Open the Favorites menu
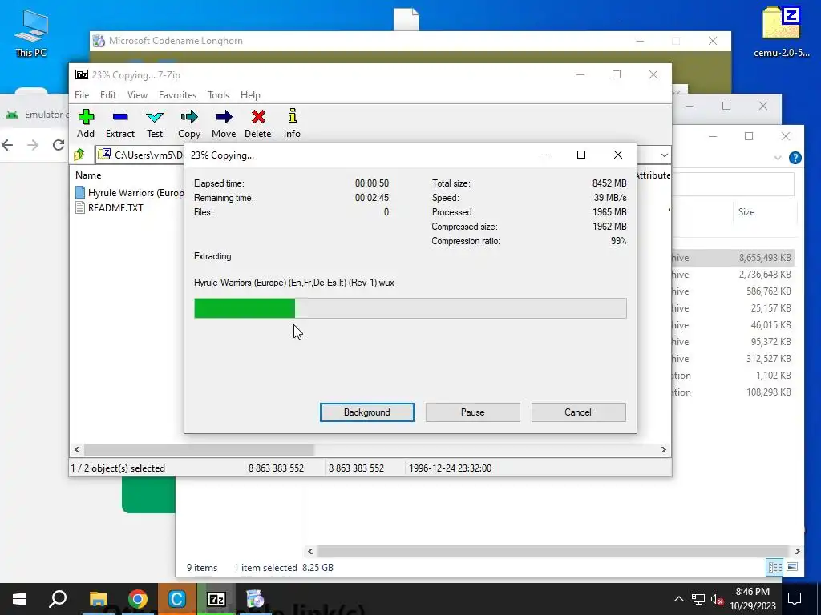 [x=177, y=95]
